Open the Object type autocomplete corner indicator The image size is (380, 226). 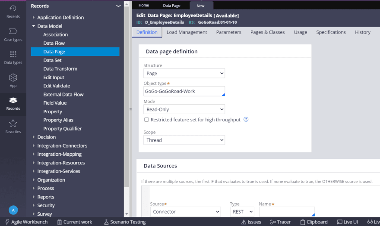coord(223,95)
